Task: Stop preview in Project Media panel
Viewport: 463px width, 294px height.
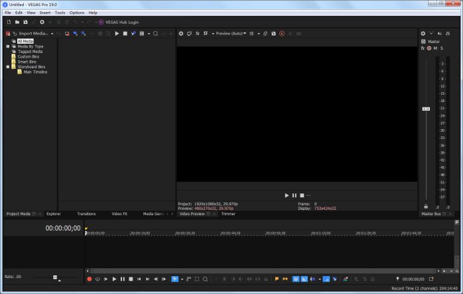Action: pos(125,34)
